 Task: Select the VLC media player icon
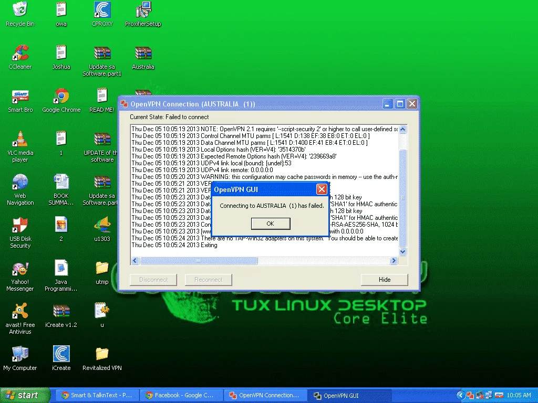(20, 139)
